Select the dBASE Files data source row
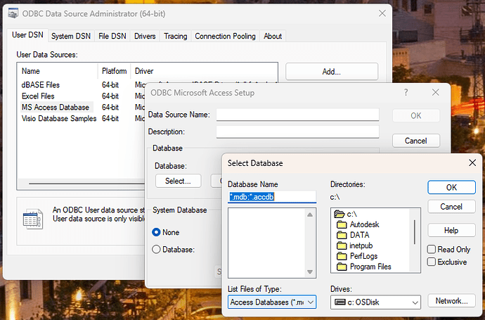Image resolution: width=485 pixels, height=320 pixels. tap(82, 85)
